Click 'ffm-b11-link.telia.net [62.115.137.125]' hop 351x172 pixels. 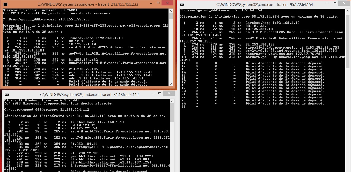[x=111, y=162]
